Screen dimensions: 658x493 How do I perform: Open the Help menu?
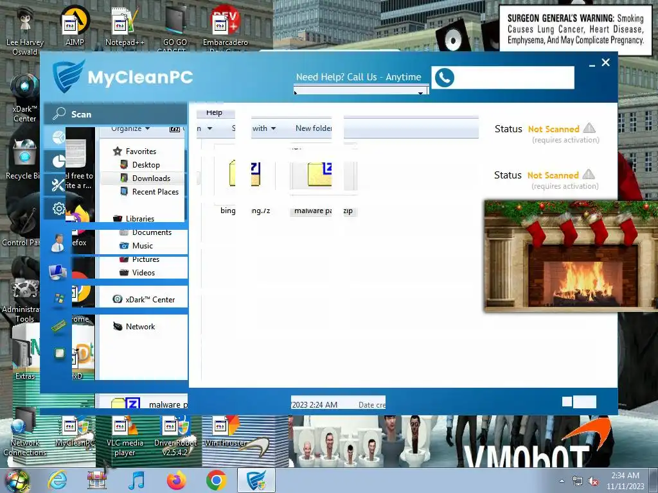pyautogui.click(x=214, y=112)
